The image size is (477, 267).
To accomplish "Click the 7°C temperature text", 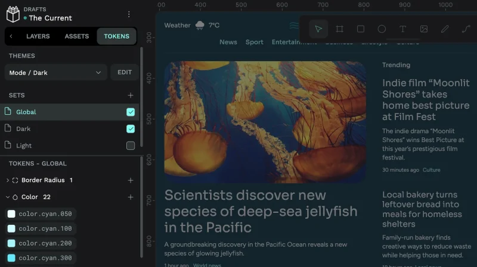I will (x=214, y=25).
